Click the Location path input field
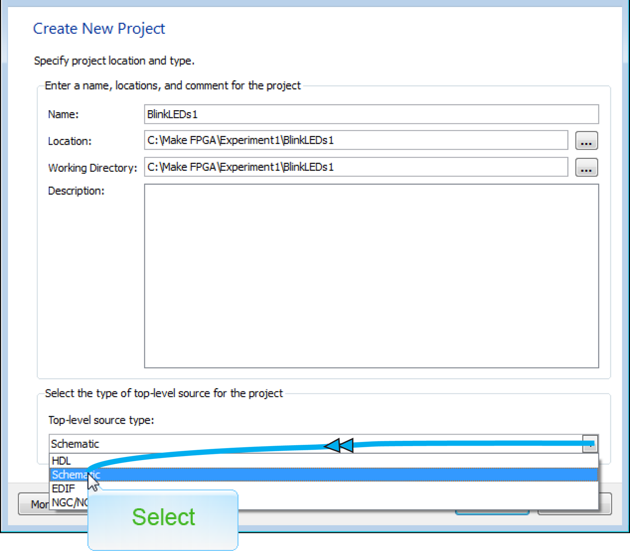Image resolution: width=630 pixels, height=551 pixels. [x=356, y=140]
